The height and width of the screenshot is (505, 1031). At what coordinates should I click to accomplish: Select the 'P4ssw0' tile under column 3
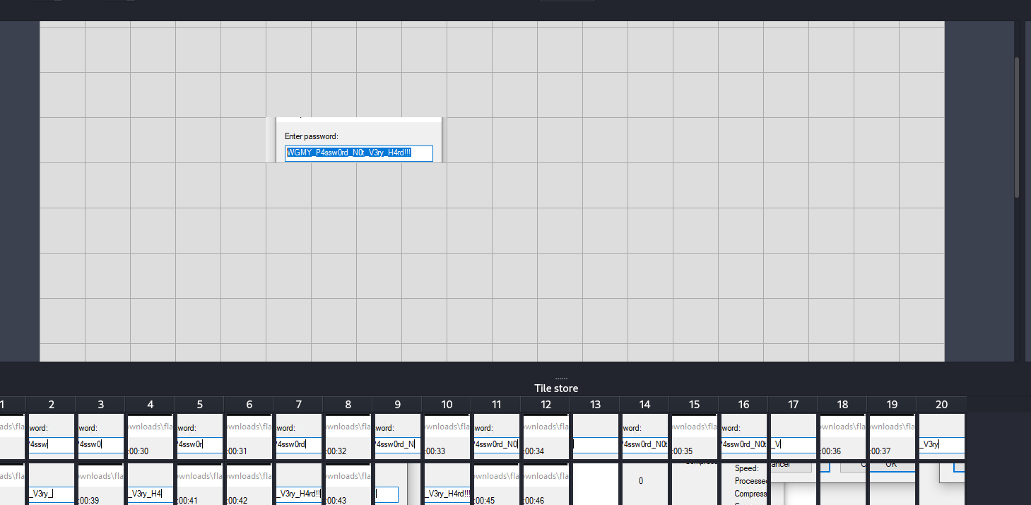pos(100,436)
